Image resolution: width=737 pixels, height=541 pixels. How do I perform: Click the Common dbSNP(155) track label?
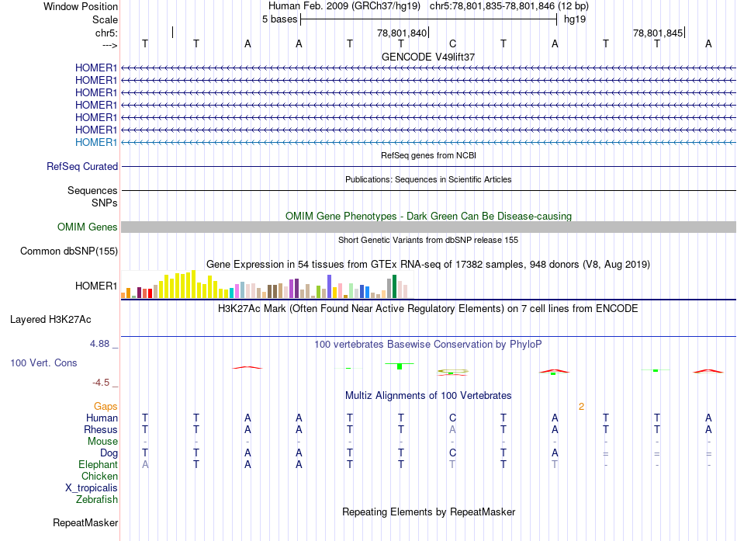(x=68, y=251)
